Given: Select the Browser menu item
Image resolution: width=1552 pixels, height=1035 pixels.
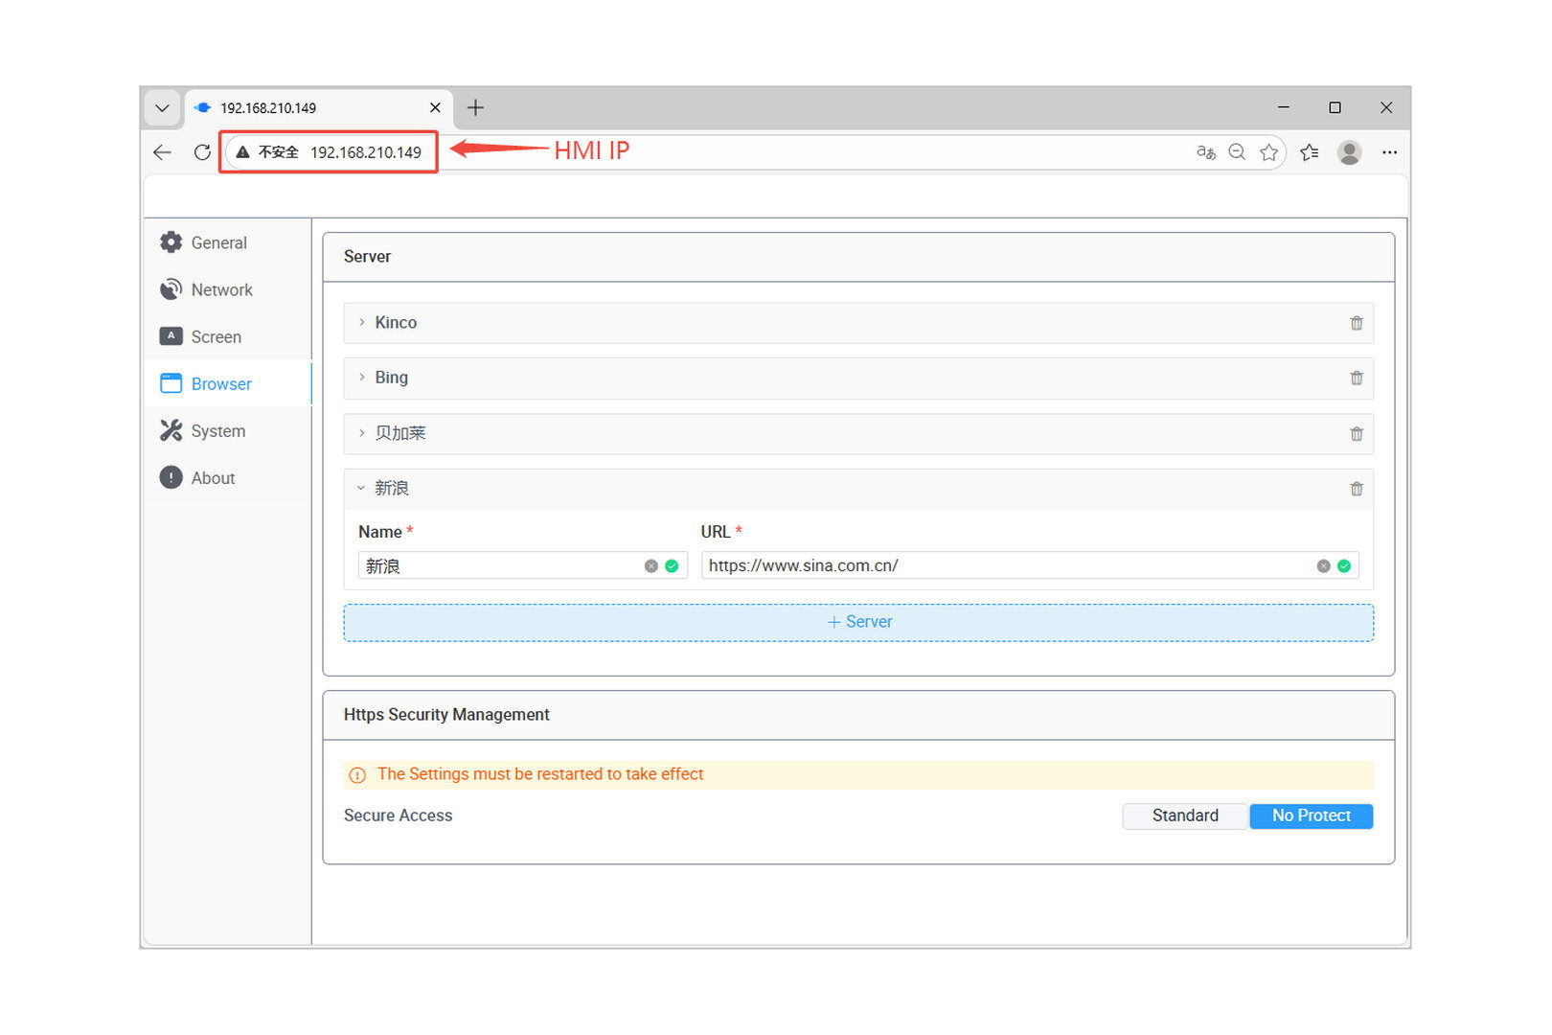Looking at the screenshot, I should pos(228,383).
